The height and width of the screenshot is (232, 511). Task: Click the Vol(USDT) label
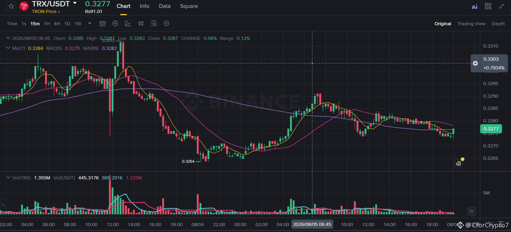(x=64, y=178)
